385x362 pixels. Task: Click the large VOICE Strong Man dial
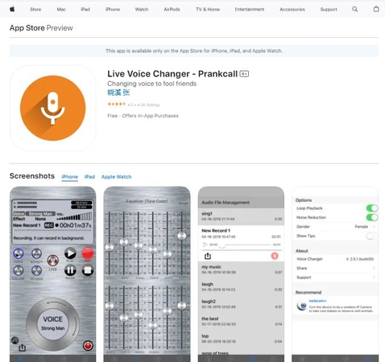(53, 323)
